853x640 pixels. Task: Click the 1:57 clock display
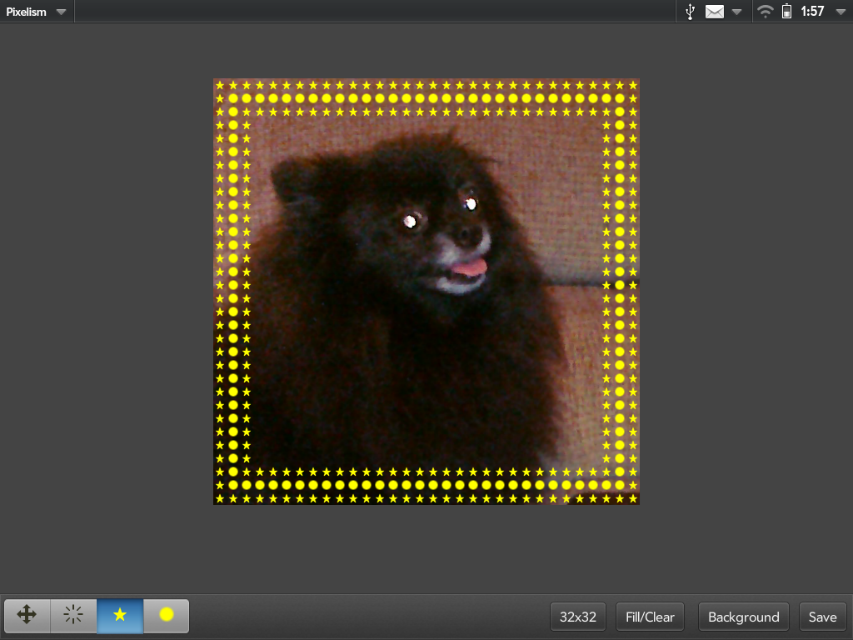tap(812, 12)
